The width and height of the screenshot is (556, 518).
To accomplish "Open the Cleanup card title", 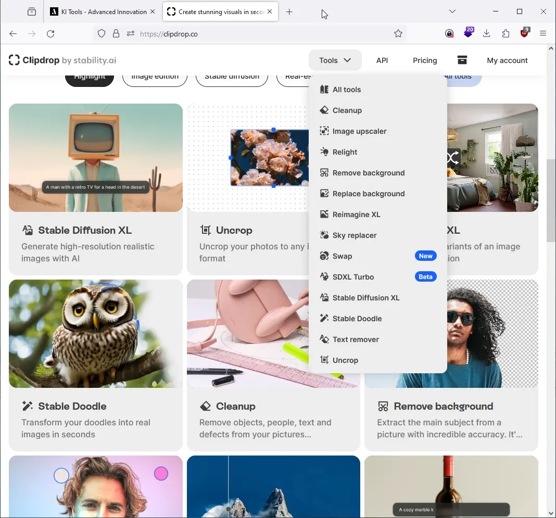I will click(x=235, y=406).
